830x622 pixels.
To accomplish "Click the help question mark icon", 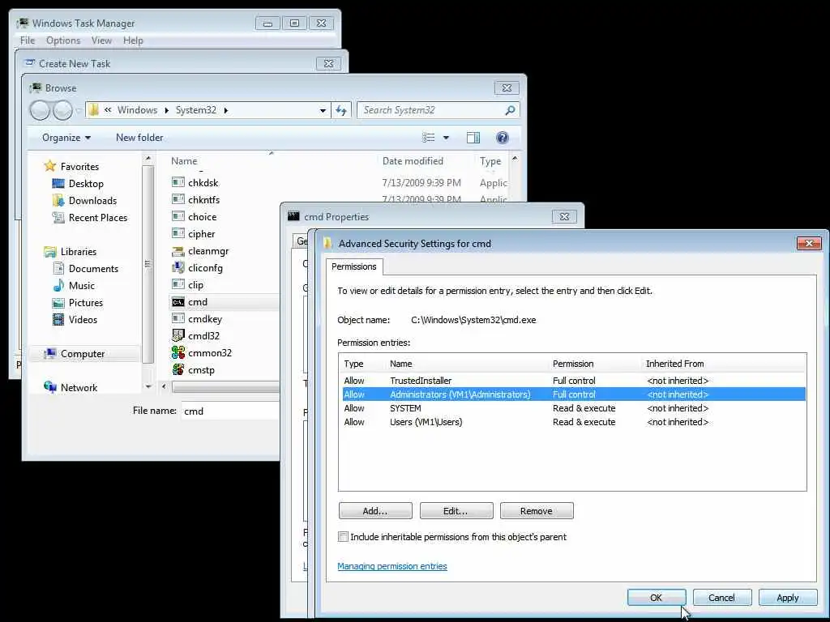I will coord(503,138).
